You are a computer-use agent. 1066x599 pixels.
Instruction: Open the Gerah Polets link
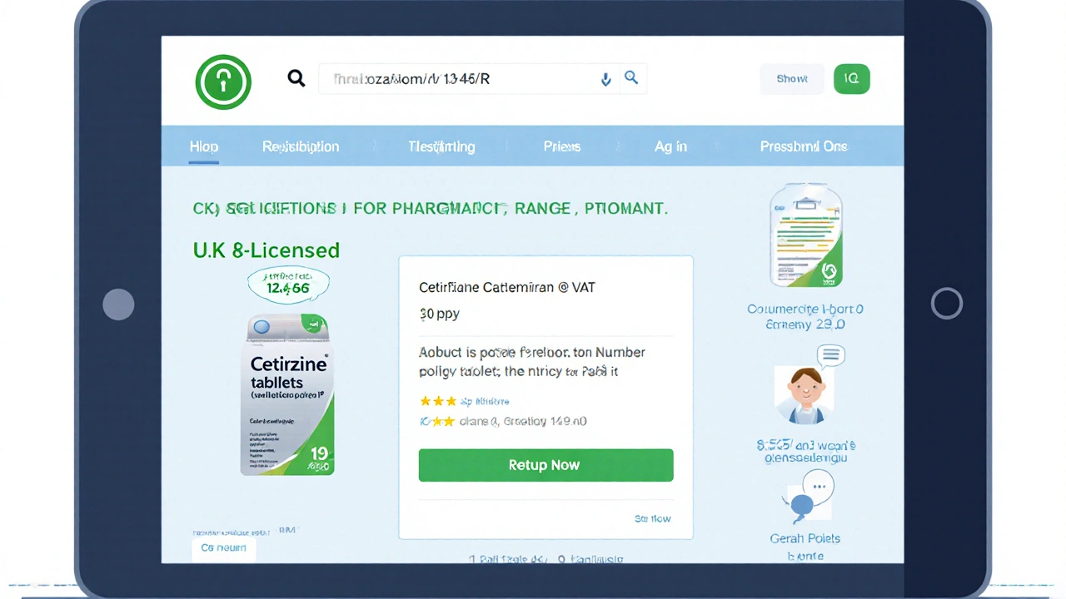coord(804,538)
